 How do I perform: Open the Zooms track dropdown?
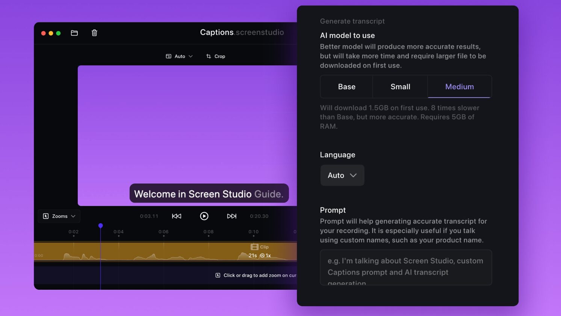tap(59, 216)
